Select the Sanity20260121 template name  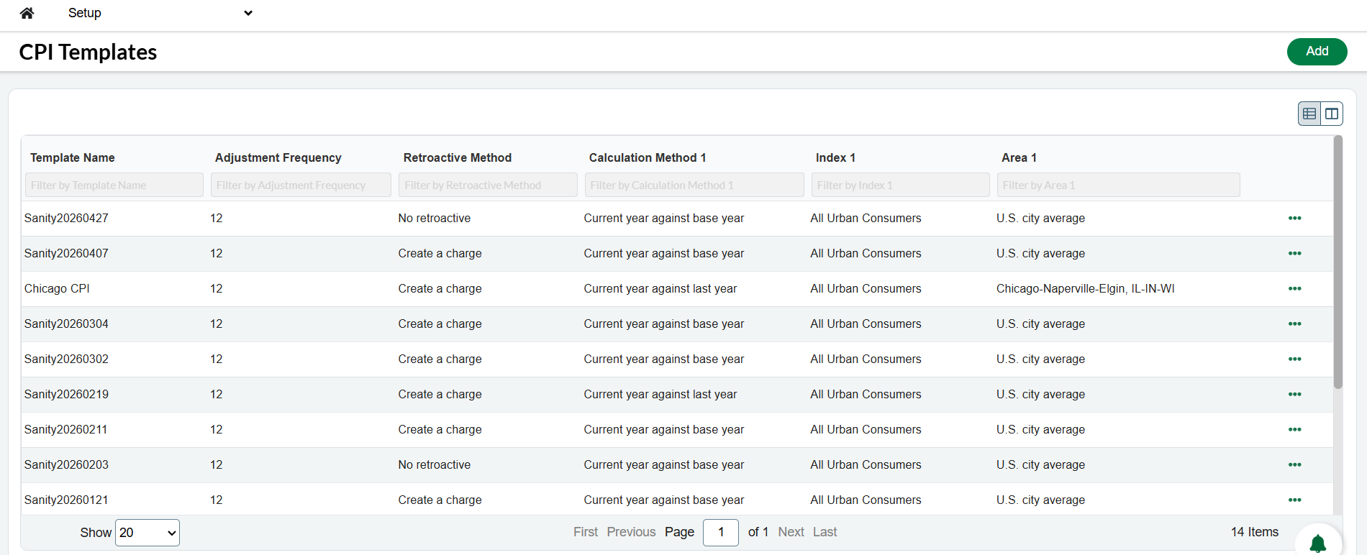coord(66,500)
